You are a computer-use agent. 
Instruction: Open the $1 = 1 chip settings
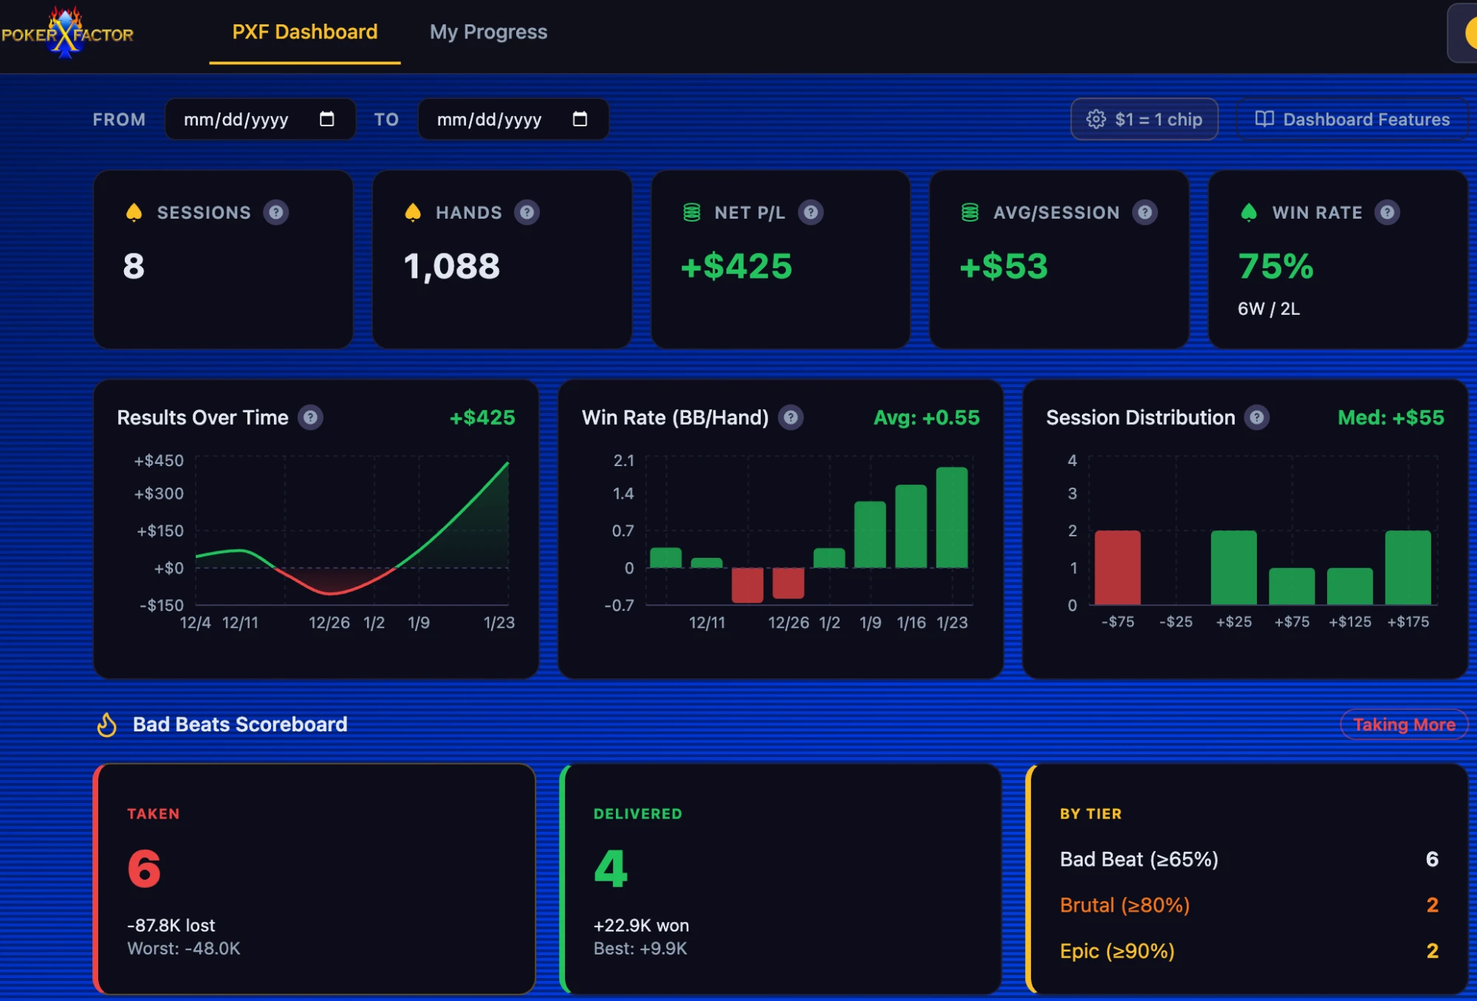[1144, 119]
